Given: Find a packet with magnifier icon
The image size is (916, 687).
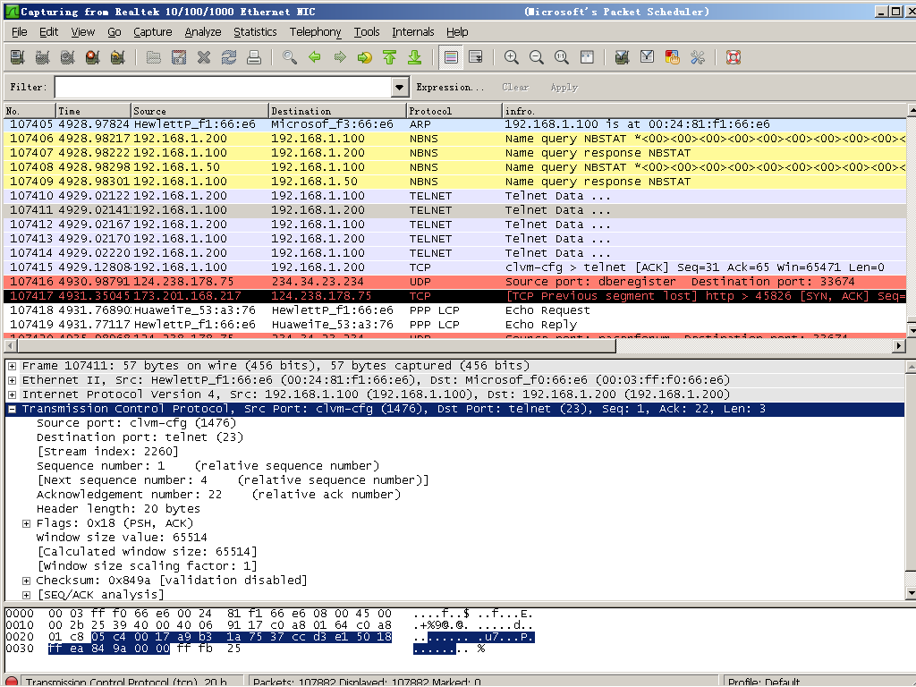Looking at the screenshot, I should pyautogui.click(x=290, y=57).
